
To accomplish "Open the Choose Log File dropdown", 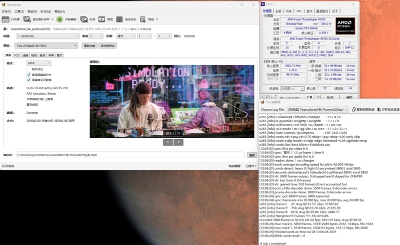I will (318, 109).
